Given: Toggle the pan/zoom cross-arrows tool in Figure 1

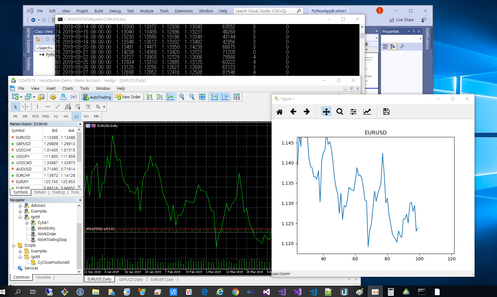Looking at the screenshot, I should [x=326, y=112].
